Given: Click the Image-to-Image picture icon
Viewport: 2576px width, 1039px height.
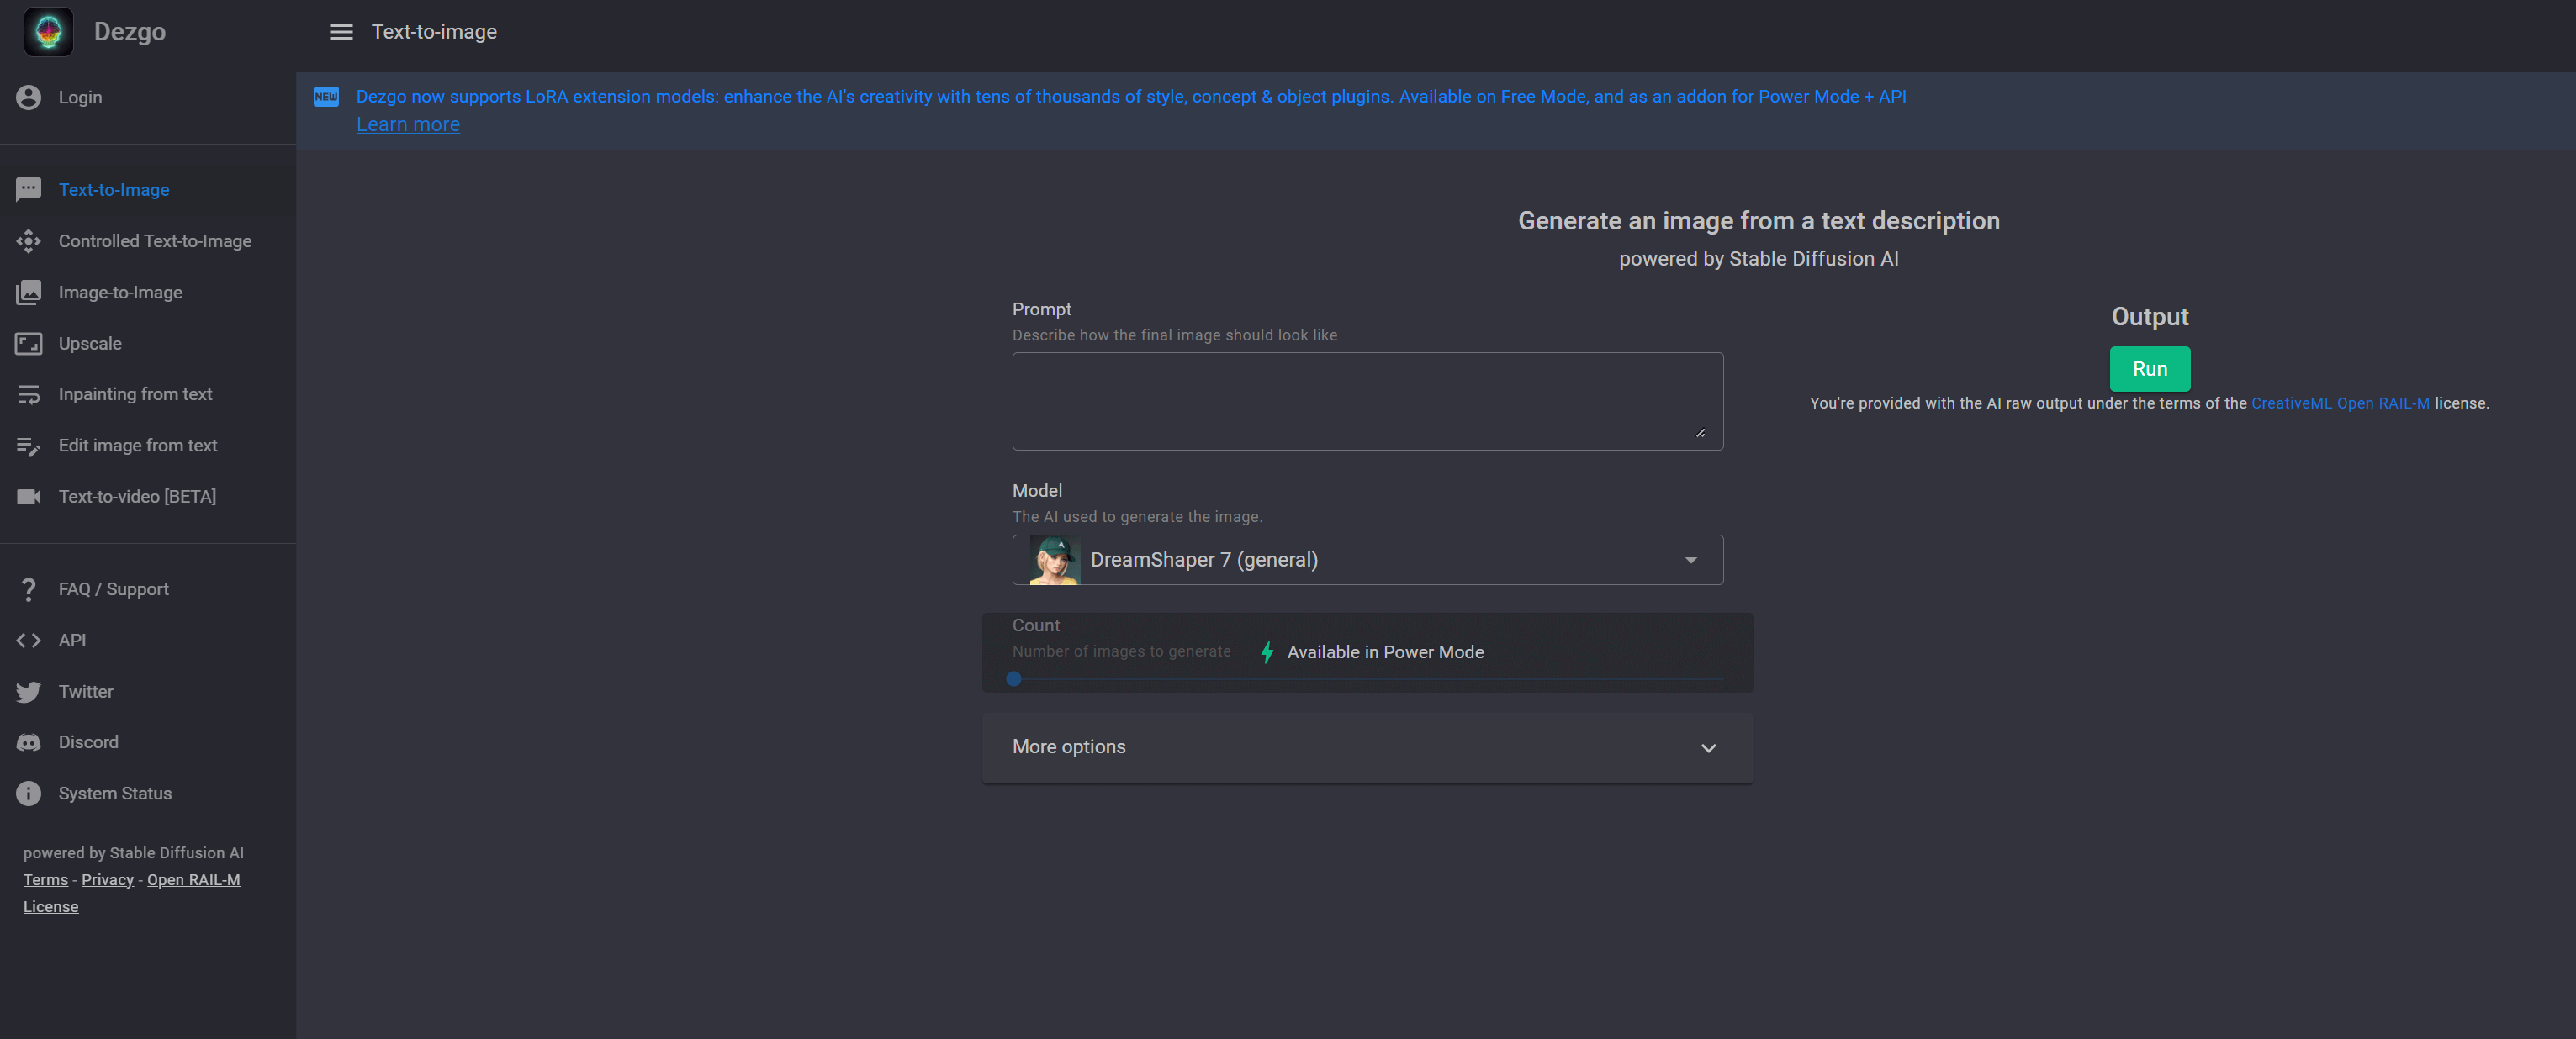Looking at the screenshot, I should point(29,292).
